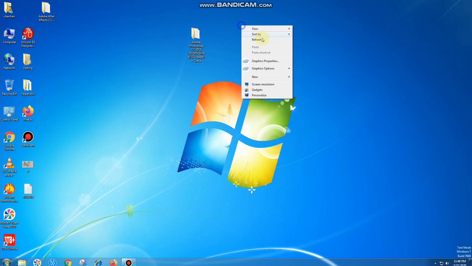Open the volume speaker tray icon
Viewport: 472px width, 266px height.
pyautogui.click(x=447, y=263)
